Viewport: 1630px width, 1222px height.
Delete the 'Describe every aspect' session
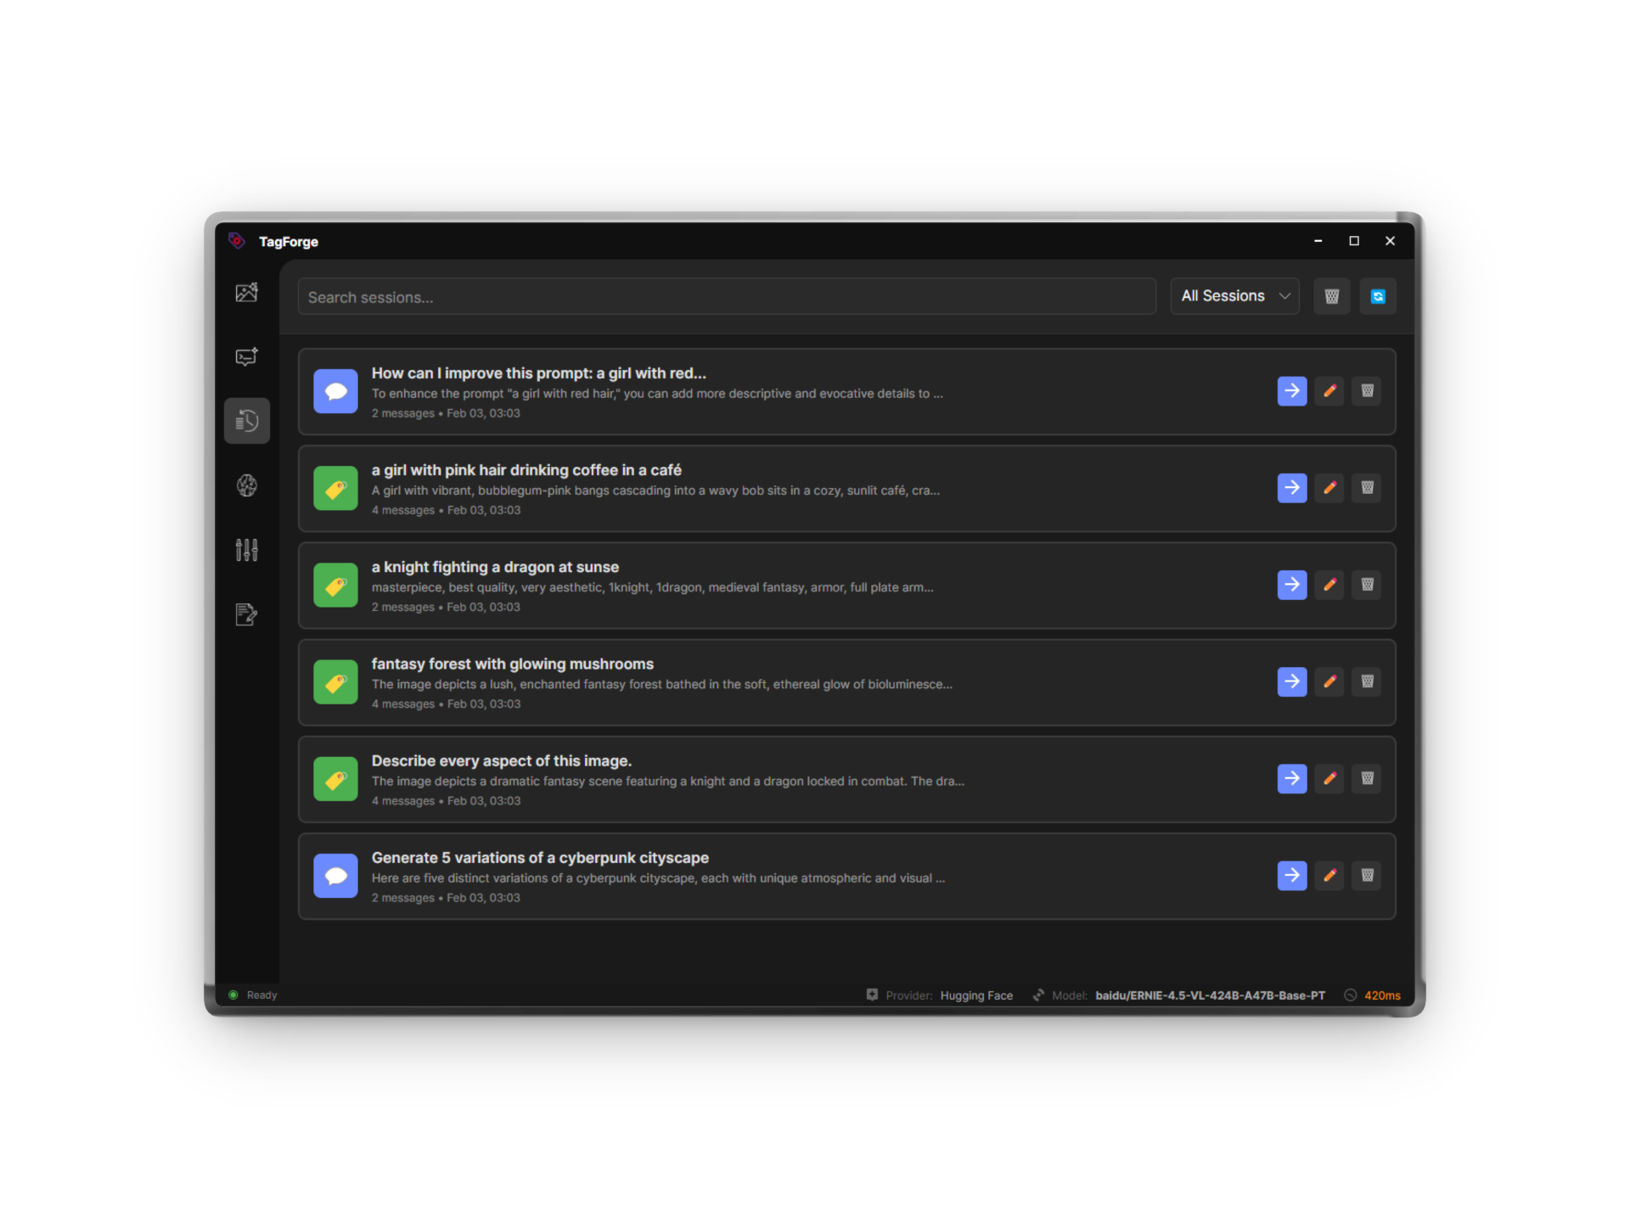point(1367,778)
